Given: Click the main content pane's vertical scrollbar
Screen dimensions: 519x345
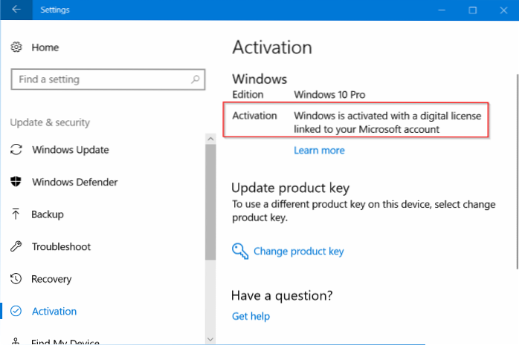Looking at the screenshot, I should coord(514,148).
